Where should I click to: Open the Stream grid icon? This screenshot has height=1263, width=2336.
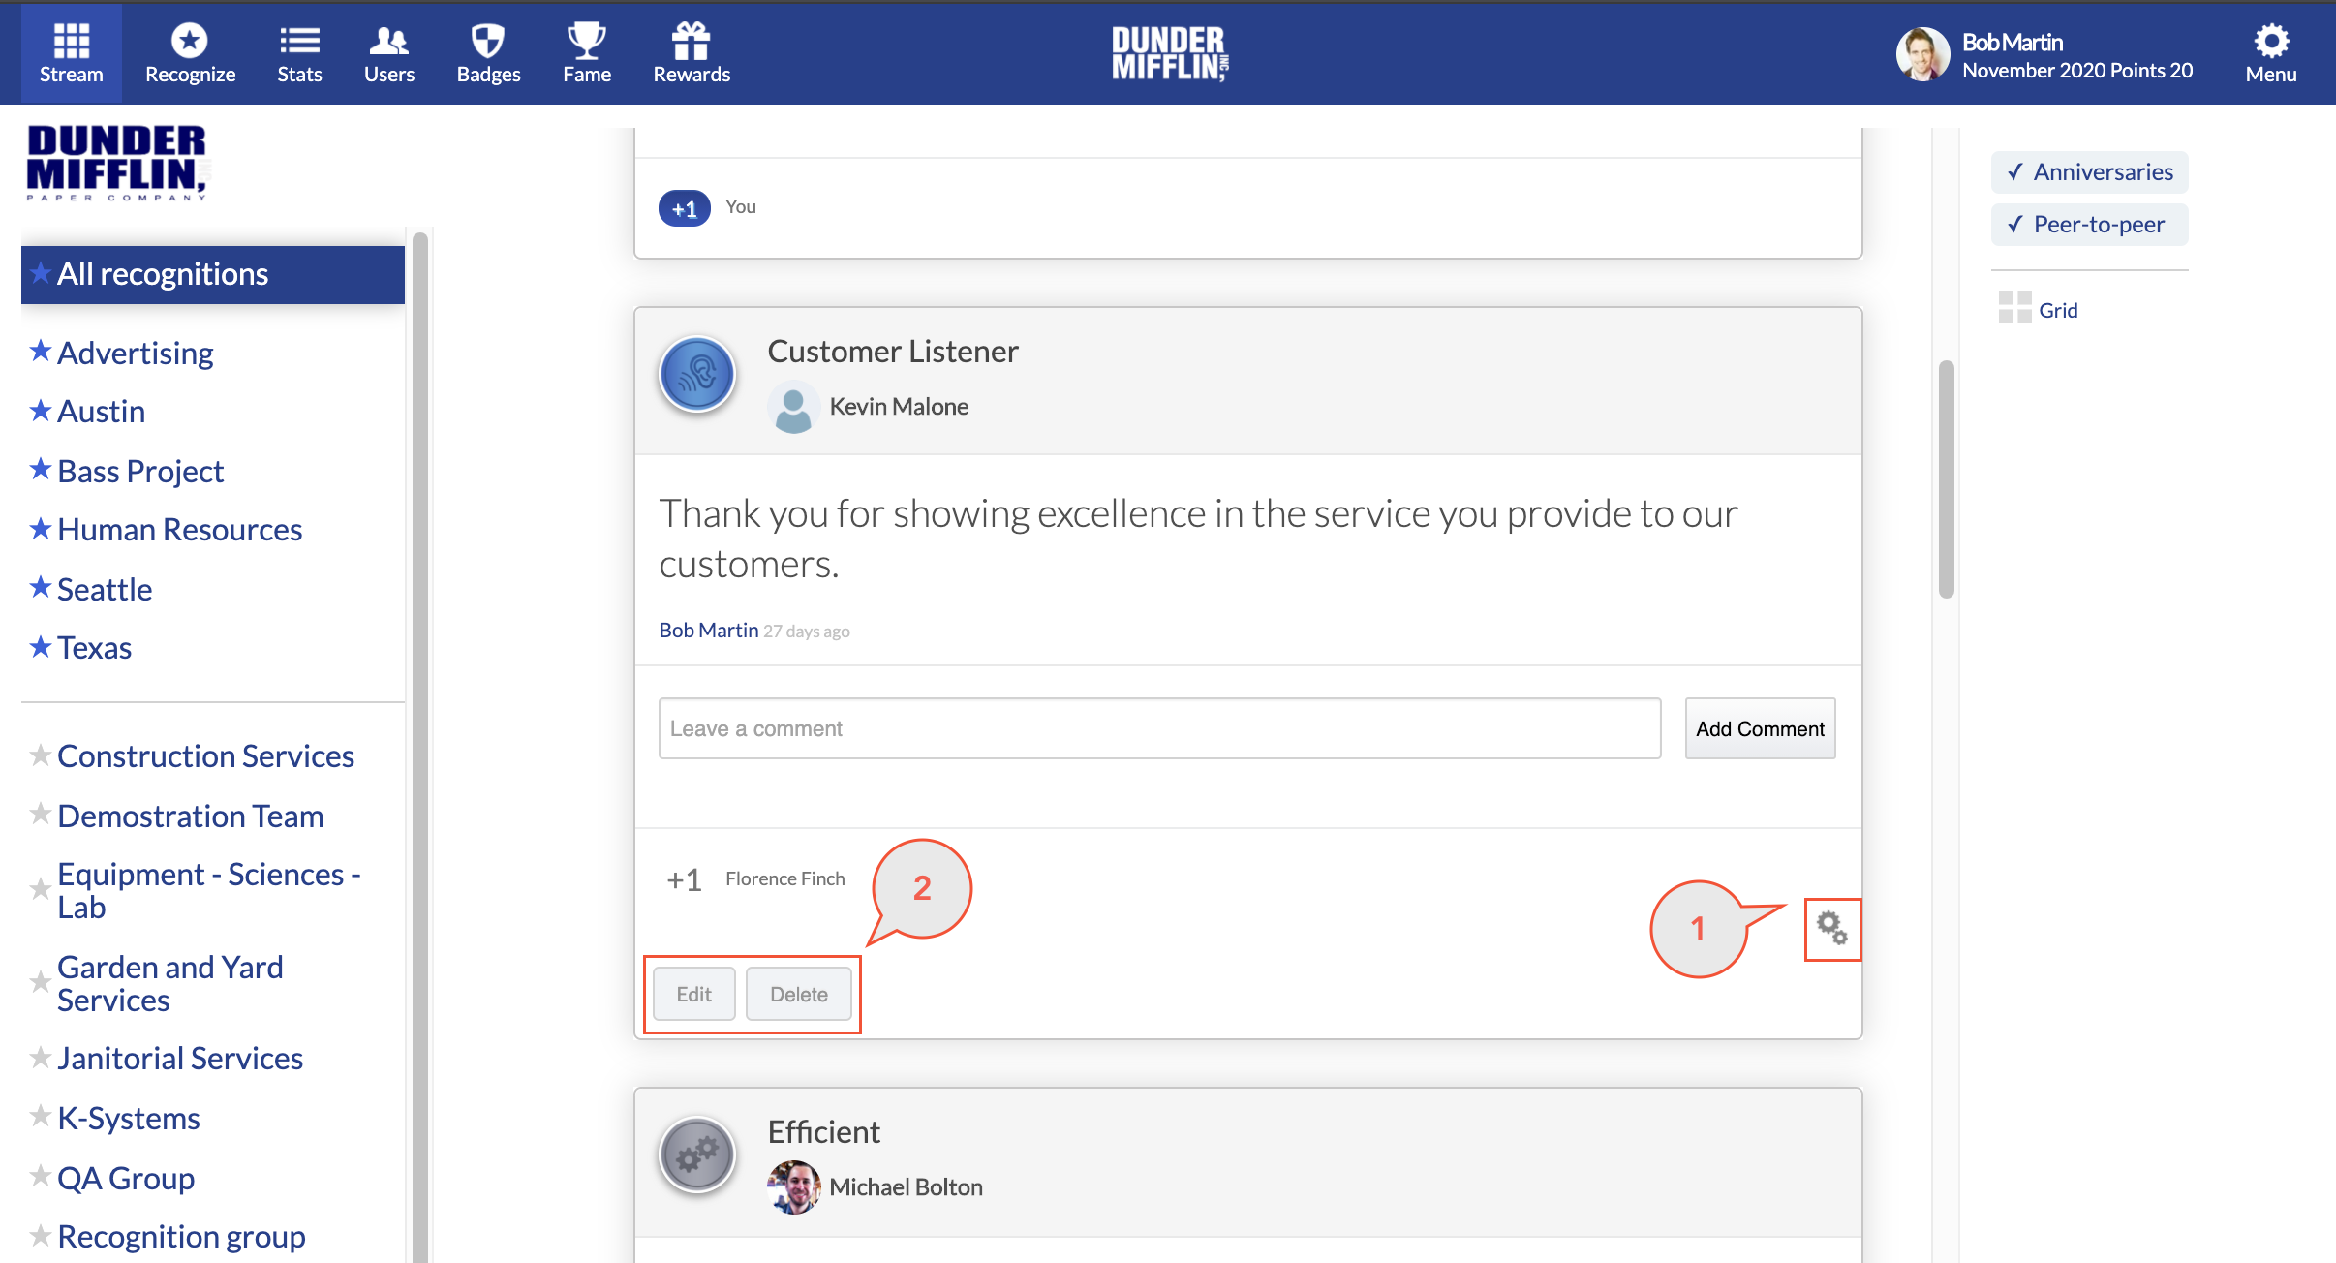coord(71,42)
